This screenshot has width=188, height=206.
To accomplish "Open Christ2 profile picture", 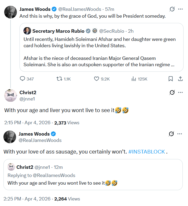I will tap(11, 95).
